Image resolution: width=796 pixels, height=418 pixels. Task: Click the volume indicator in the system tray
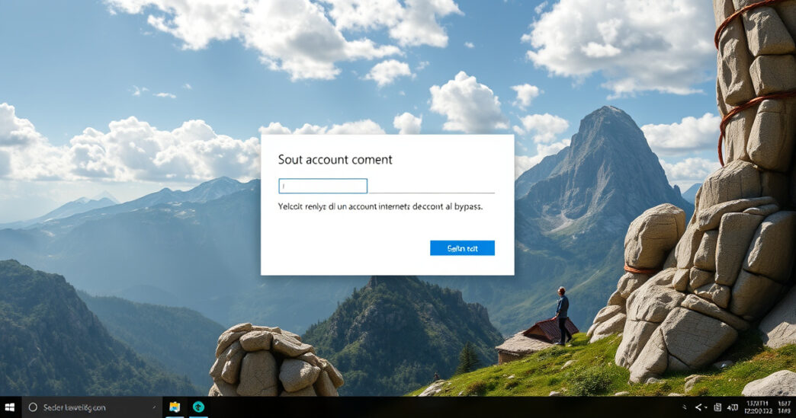pyautogui.click(x=733, y=408)
